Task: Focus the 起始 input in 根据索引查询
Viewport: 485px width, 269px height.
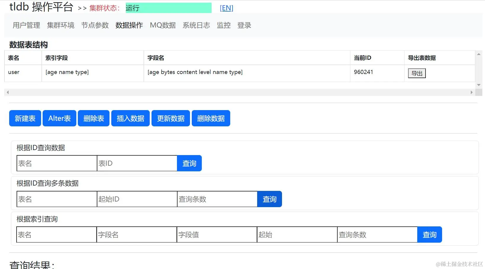Action: pos(297,235)
